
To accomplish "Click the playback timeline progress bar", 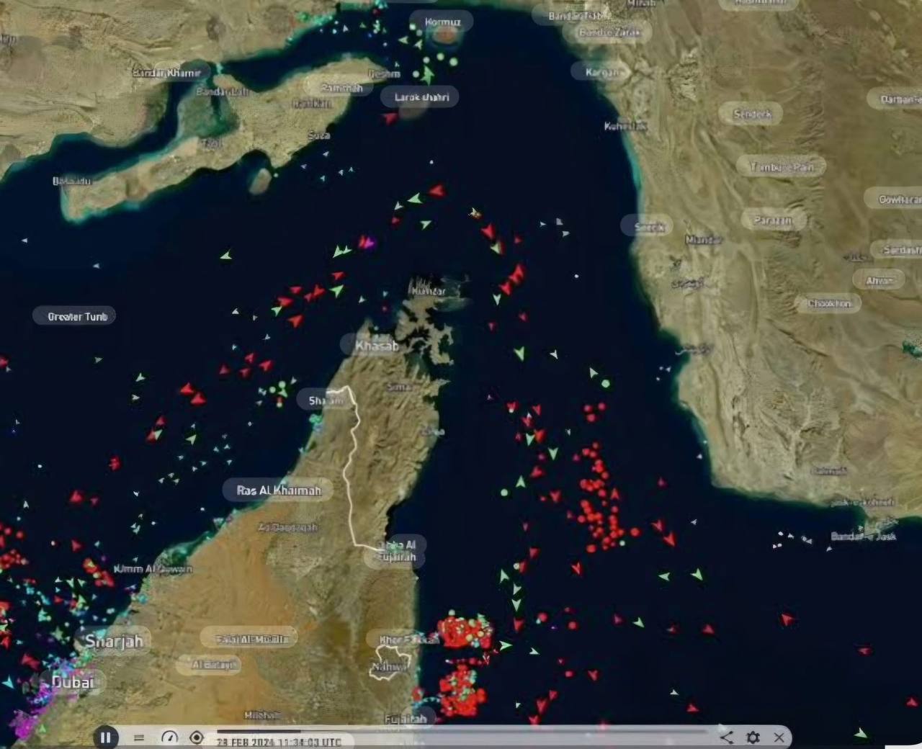I will coord(461,730).
